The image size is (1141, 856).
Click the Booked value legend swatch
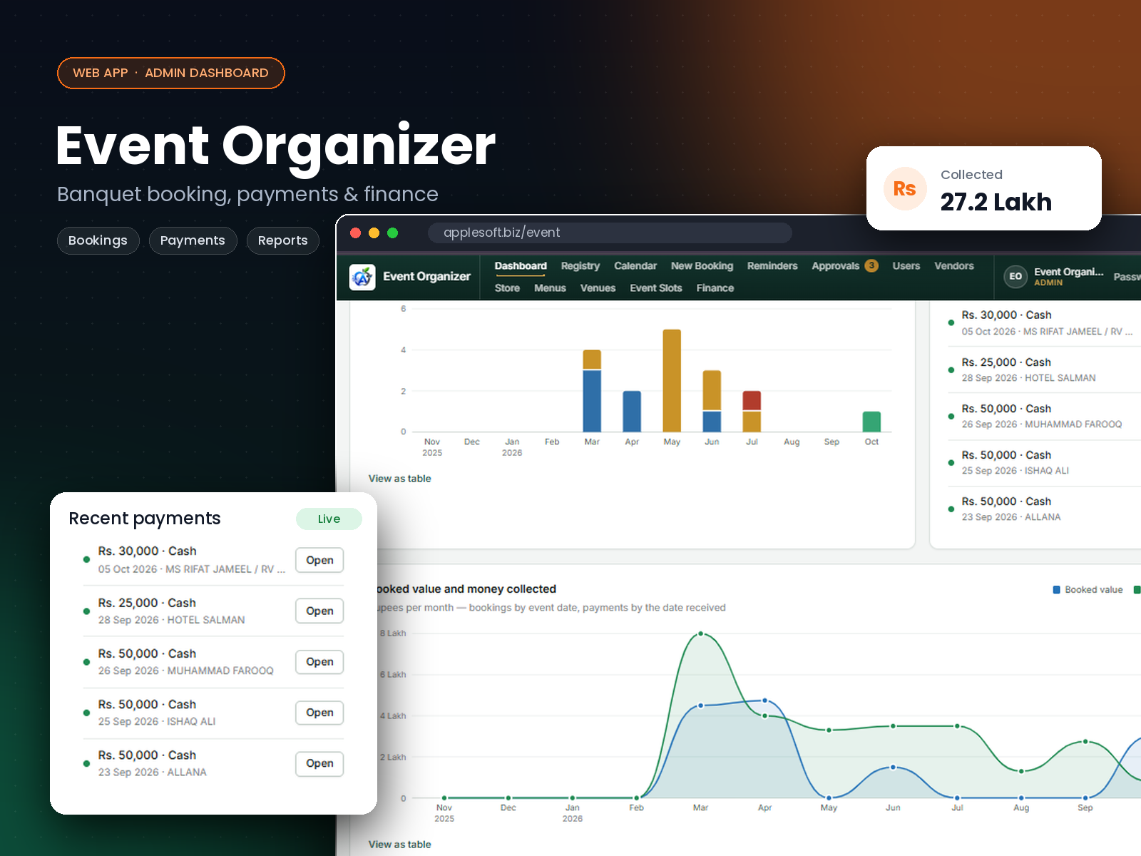click(1057, 590)
